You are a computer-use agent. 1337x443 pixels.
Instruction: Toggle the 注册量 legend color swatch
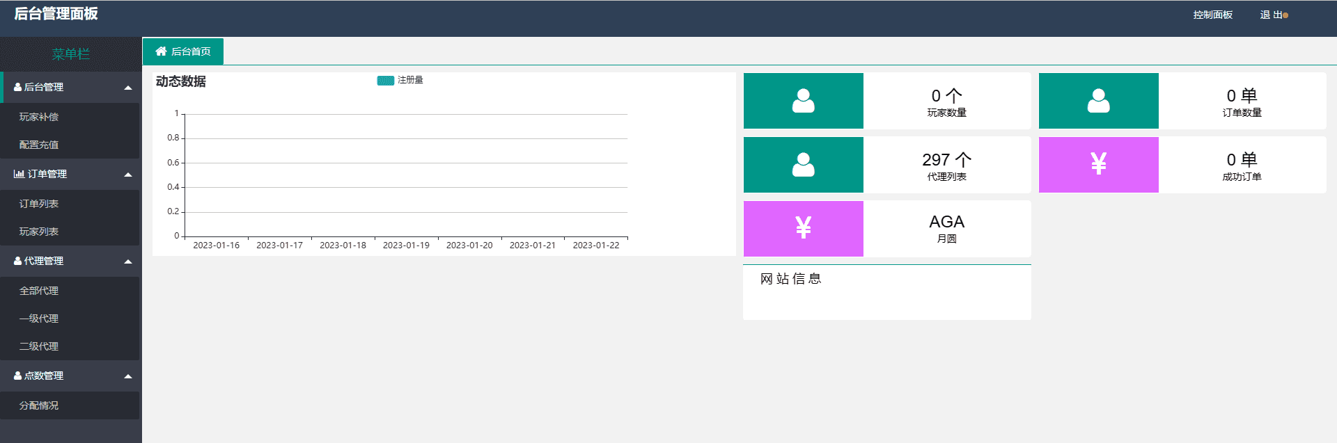pyautogui.click(x=386, y=81)
